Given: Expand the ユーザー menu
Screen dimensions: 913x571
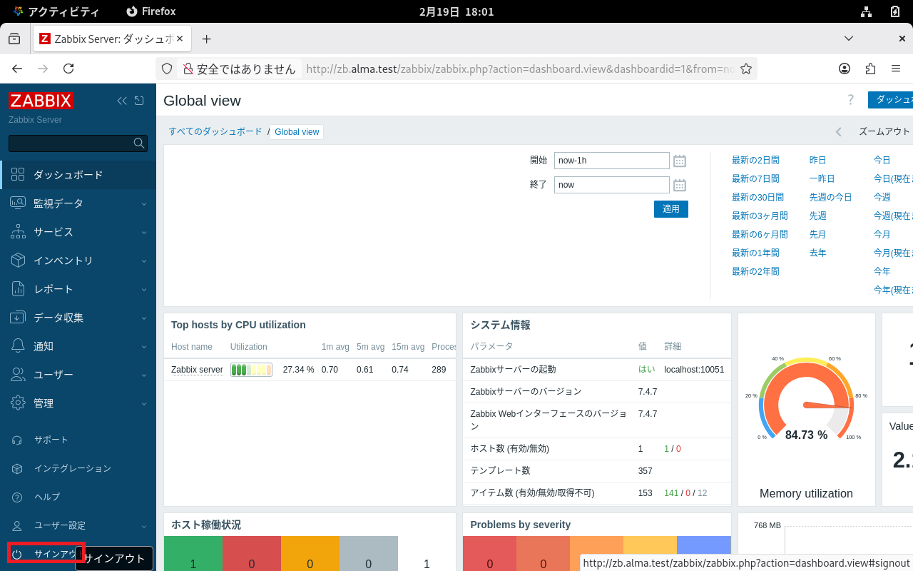Looking at the screenshot, I should [78, 375].
